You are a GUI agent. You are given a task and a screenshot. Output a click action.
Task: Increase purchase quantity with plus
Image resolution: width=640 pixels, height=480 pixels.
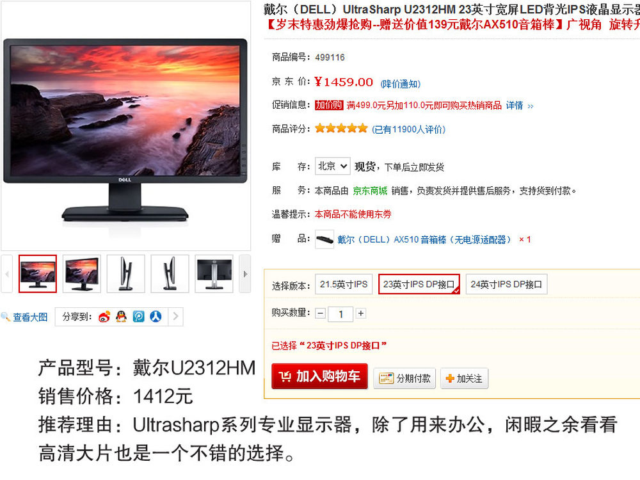[x=361, y=314]
